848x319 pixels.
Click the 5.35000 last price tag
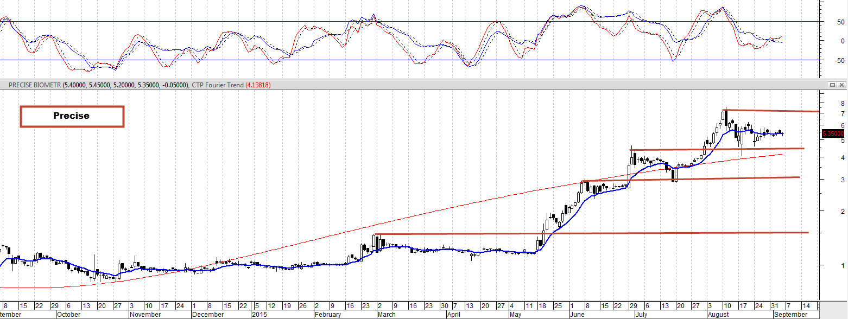832,133
